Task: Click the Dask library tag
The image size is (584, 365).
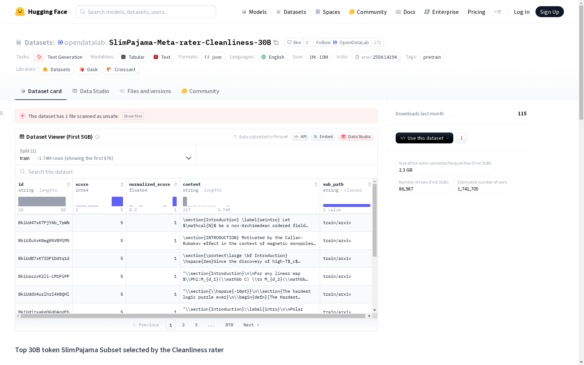Action: pos(89,69)
